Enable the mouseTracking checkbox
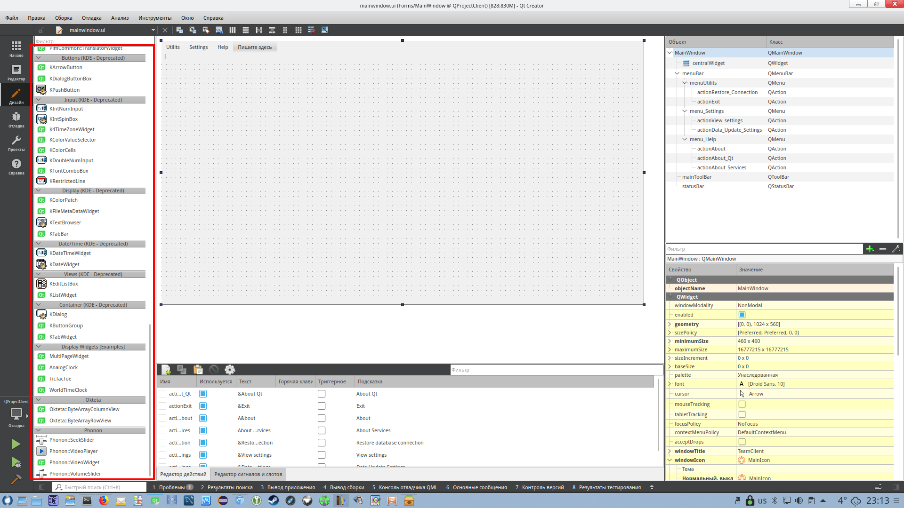 [742, 404]
